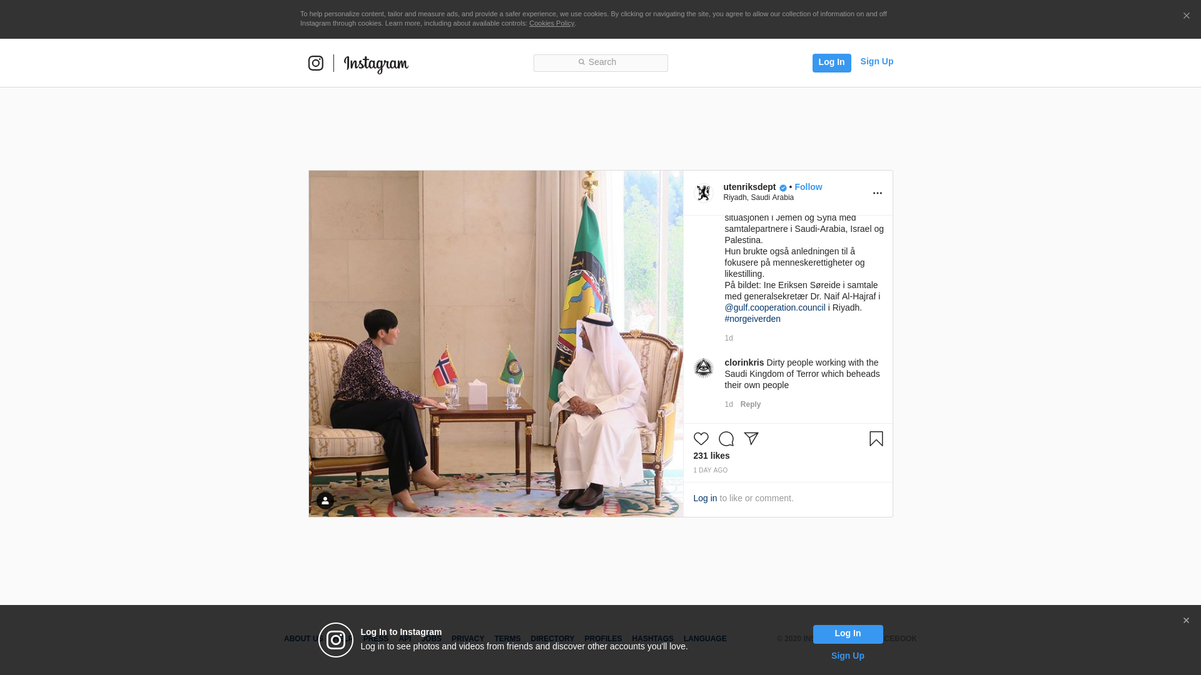The width and height of the screenshot is (1201, 675).
Task: Open utenriksdept profile avatar
Action: point(704,193)
